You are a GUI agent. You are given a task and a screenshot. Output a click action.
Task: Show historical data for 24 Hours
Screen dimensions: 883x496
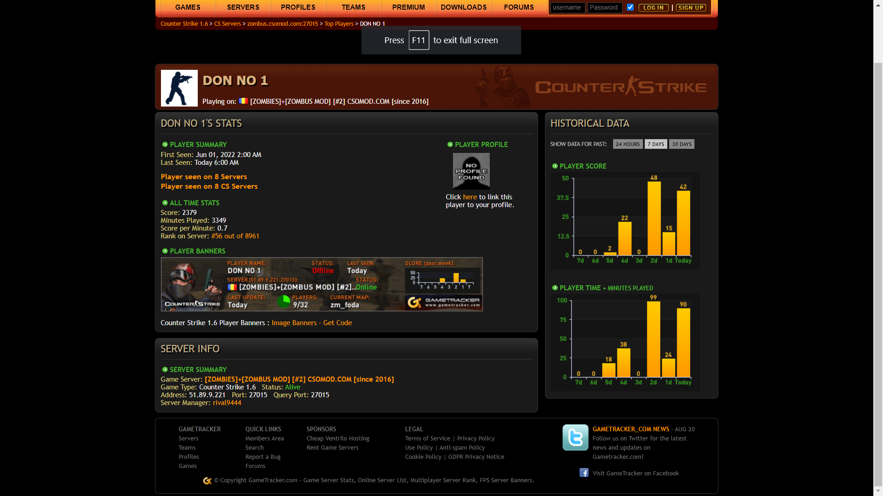[627, 144]
